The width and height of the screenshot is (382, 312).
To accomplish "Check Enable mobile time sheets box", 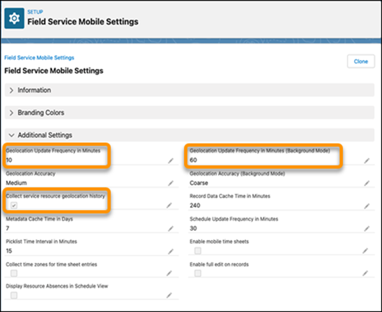I will click(198, 251).
